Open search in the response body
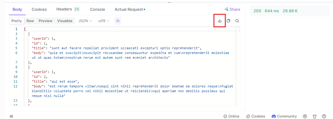 pyautogui.click(x=237, y=21)
